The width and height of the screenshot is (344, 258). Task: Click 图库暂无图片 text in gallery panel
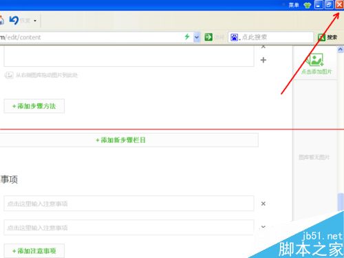pyautogui.click(x=314, y=157)
